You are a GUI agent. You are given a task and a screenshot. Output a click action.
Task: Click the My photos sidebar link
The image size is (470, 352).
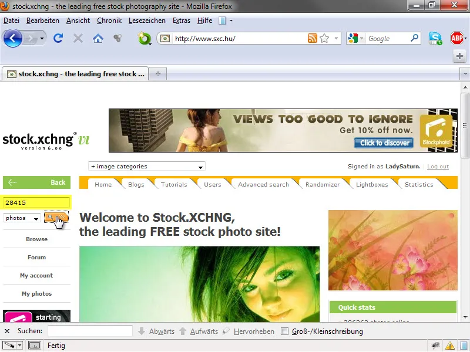36,294
